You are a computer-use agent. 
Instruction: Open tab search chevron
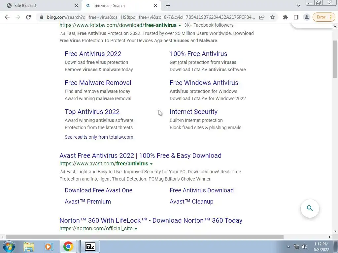[298, 6]
